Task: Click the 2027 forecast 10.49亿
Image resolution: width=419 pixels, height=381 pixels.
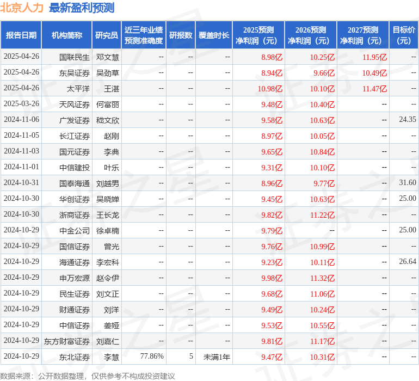Action: (x=374, y=73)
